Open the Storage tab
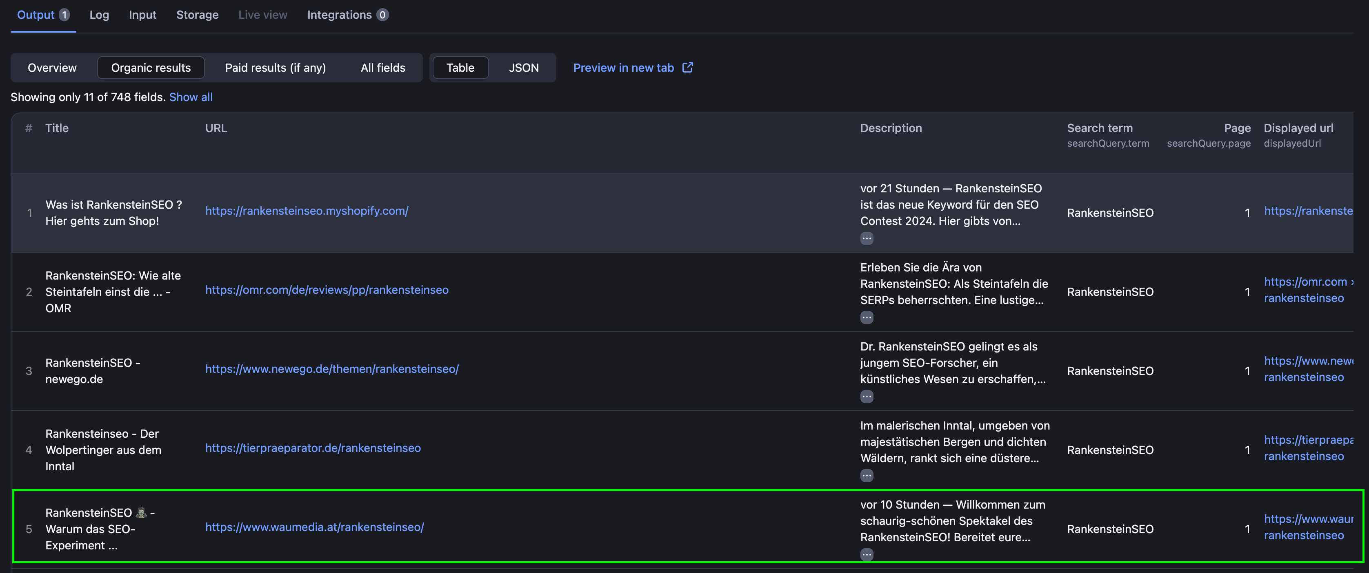Viewport: 1369px width, 573px height. tap(197, 15)
